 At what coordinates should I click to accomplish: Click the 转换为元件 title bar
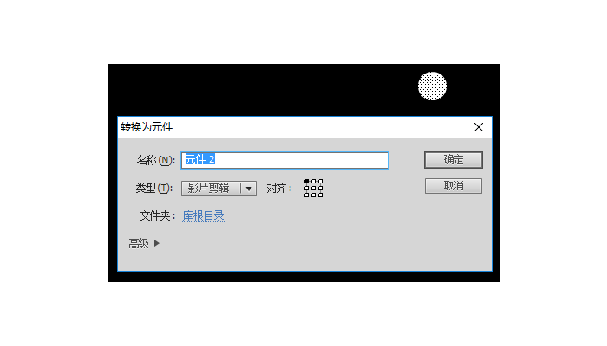[294, 127]
